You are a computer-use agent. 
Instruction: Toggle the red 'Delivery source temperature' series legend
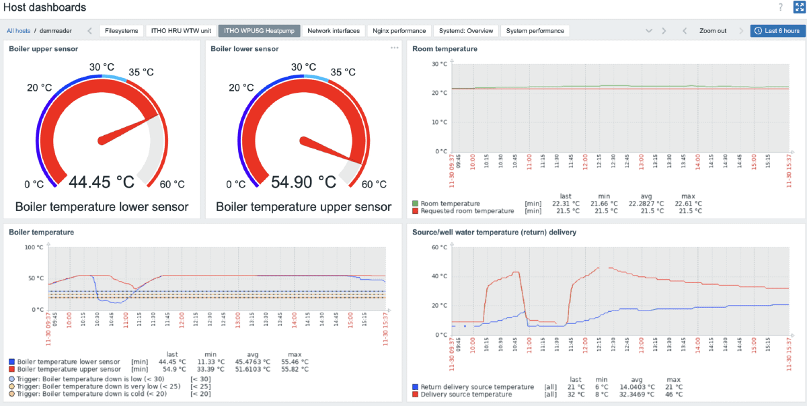[416, 395]
